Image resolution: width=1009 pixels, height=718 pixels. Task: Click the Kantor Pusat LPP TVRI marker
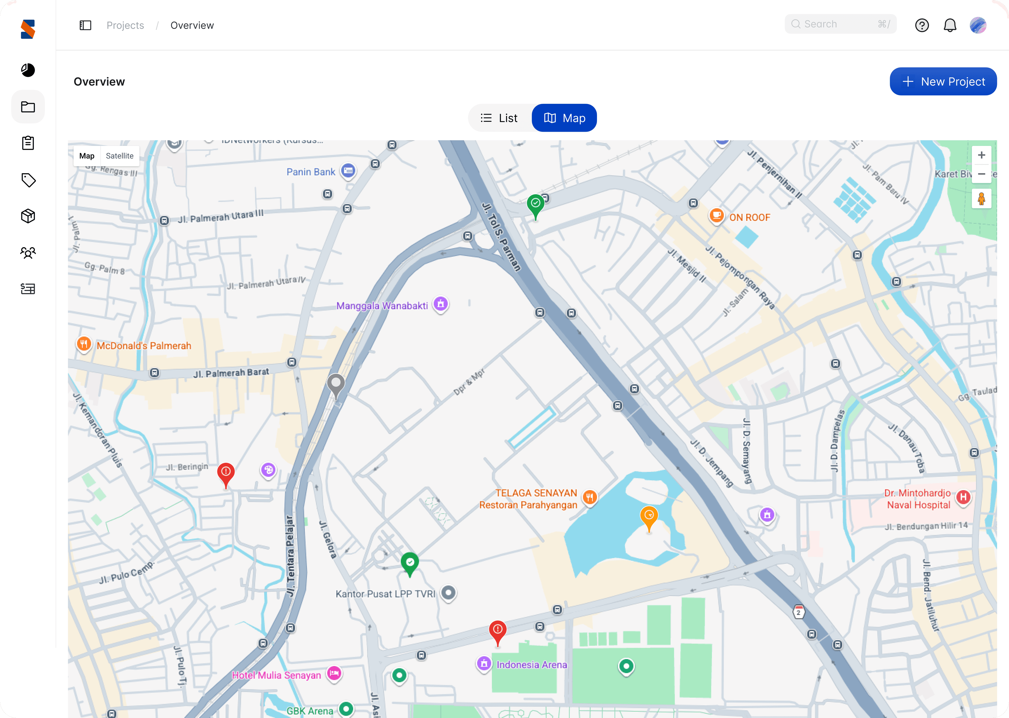pos(448,592)
